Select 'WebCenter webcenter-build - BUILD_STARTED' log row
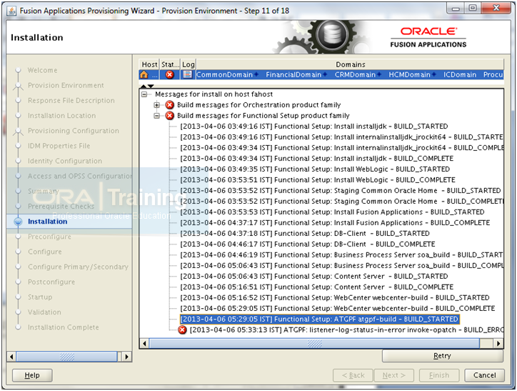Viewport: 517px width, 391px height. point(335,297)
